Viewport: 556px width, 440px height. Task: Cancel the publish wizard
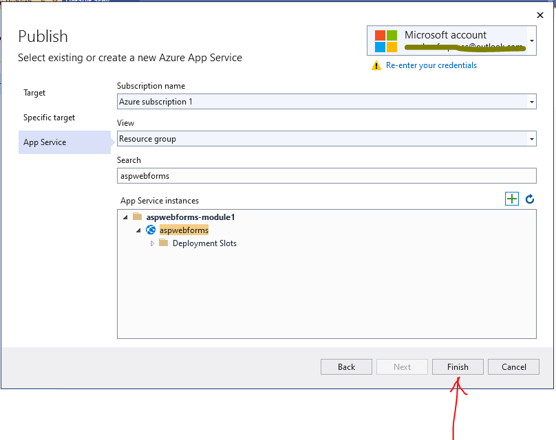[x=513, y=366]
